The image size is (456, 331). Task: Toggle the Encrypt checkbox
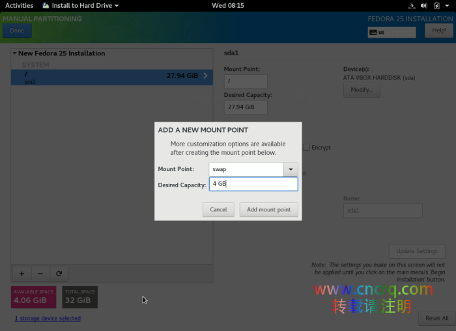tap(307, 147)
